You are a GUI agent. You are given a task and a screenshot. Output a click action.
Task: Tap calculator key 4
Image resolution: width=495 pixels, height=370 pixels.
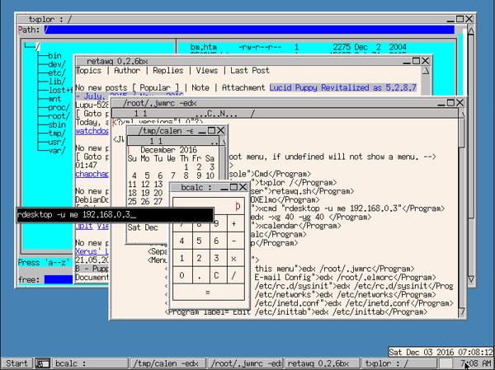point(181,241)
